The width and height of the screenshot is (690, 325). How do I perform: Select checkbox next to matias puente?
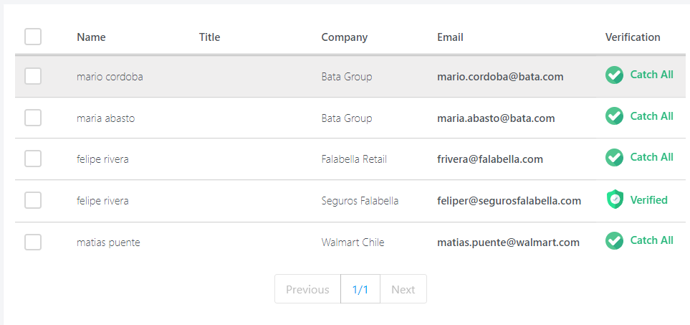point(33,242)
